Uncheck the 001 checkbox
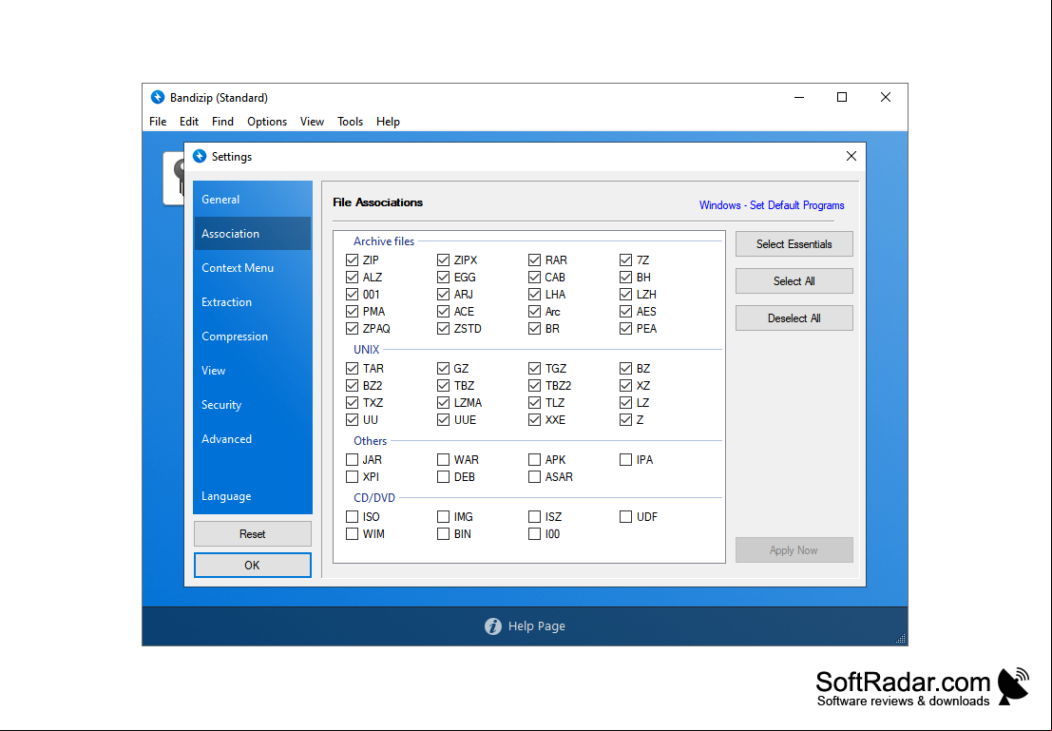This screenshot has width=1052, height=731. [x=353, y=294]
